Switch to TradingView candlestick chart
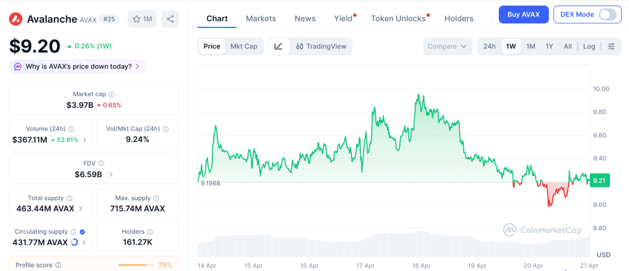Viewport: 629px width, 271px height. 321,47
